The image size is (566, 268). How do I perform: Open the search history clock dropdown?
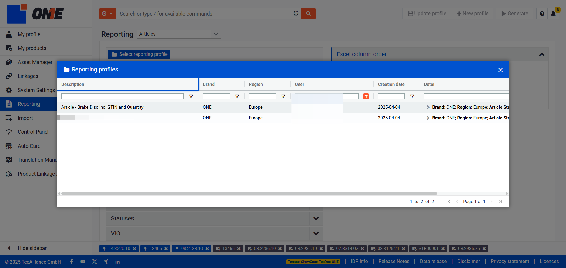tap(108, 14)
